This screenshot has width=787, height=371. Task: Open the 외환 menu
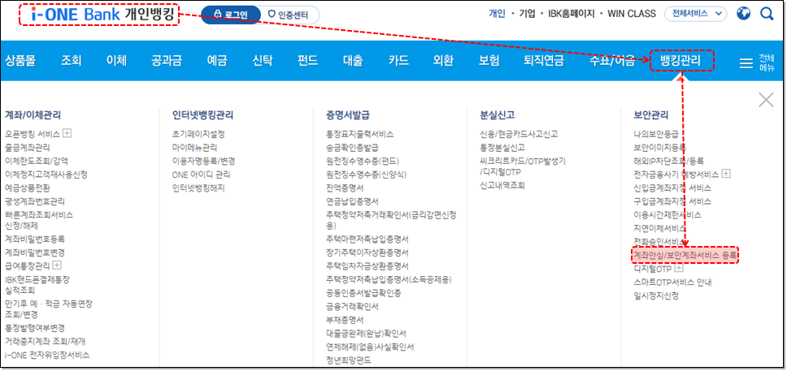tap(443, 61)
